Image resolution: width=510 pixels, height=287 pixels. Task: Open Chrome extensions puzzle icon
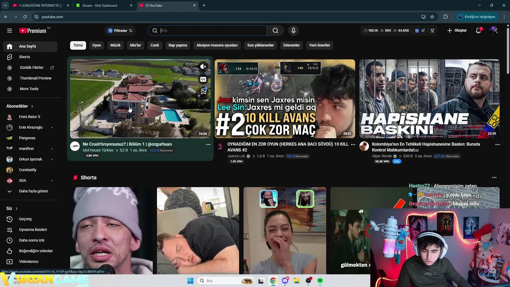pyautogui.click(x=445, y=17)
